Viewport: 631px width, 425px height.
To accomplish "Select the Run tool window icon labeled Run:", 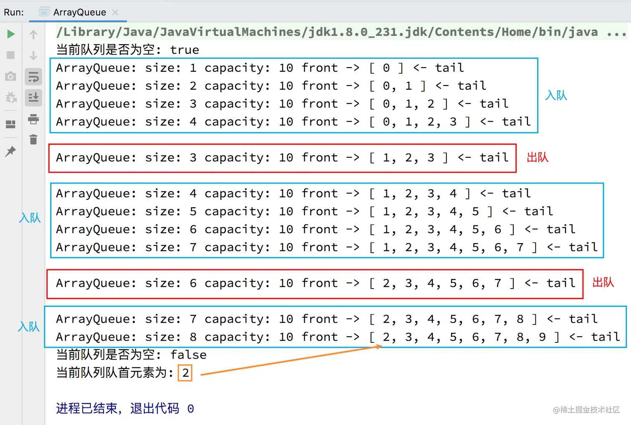I will [14, 12].
